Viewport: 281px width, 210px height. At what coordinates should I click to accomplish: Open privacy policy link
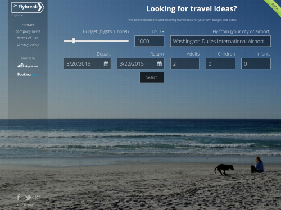tap(28, 44)
